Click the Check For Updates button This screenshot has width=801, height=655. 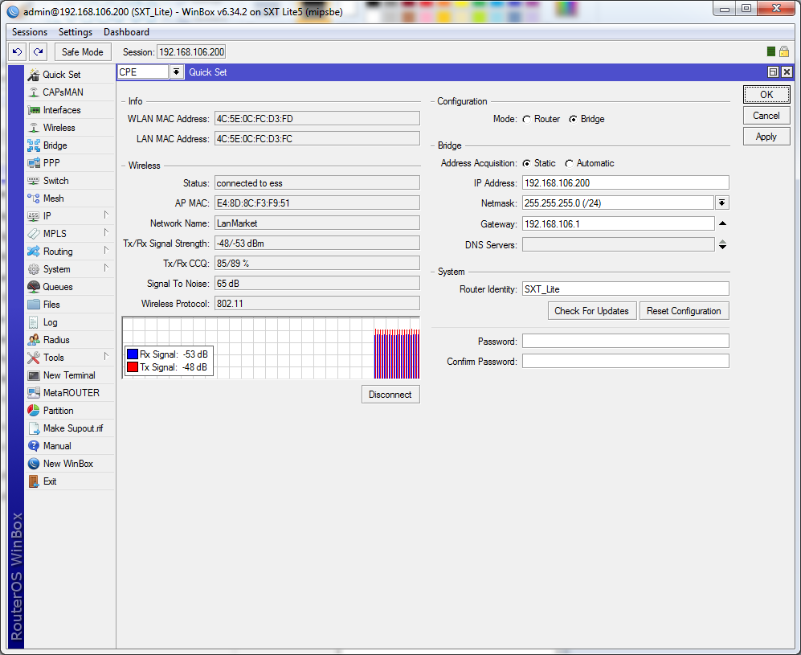[x=591, y=311]
